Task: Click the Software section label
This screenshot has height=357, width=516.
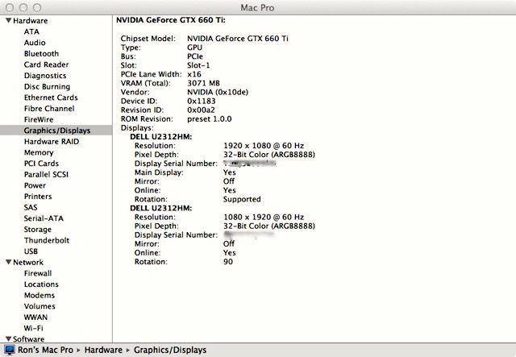Action: (x=29, y=339)
